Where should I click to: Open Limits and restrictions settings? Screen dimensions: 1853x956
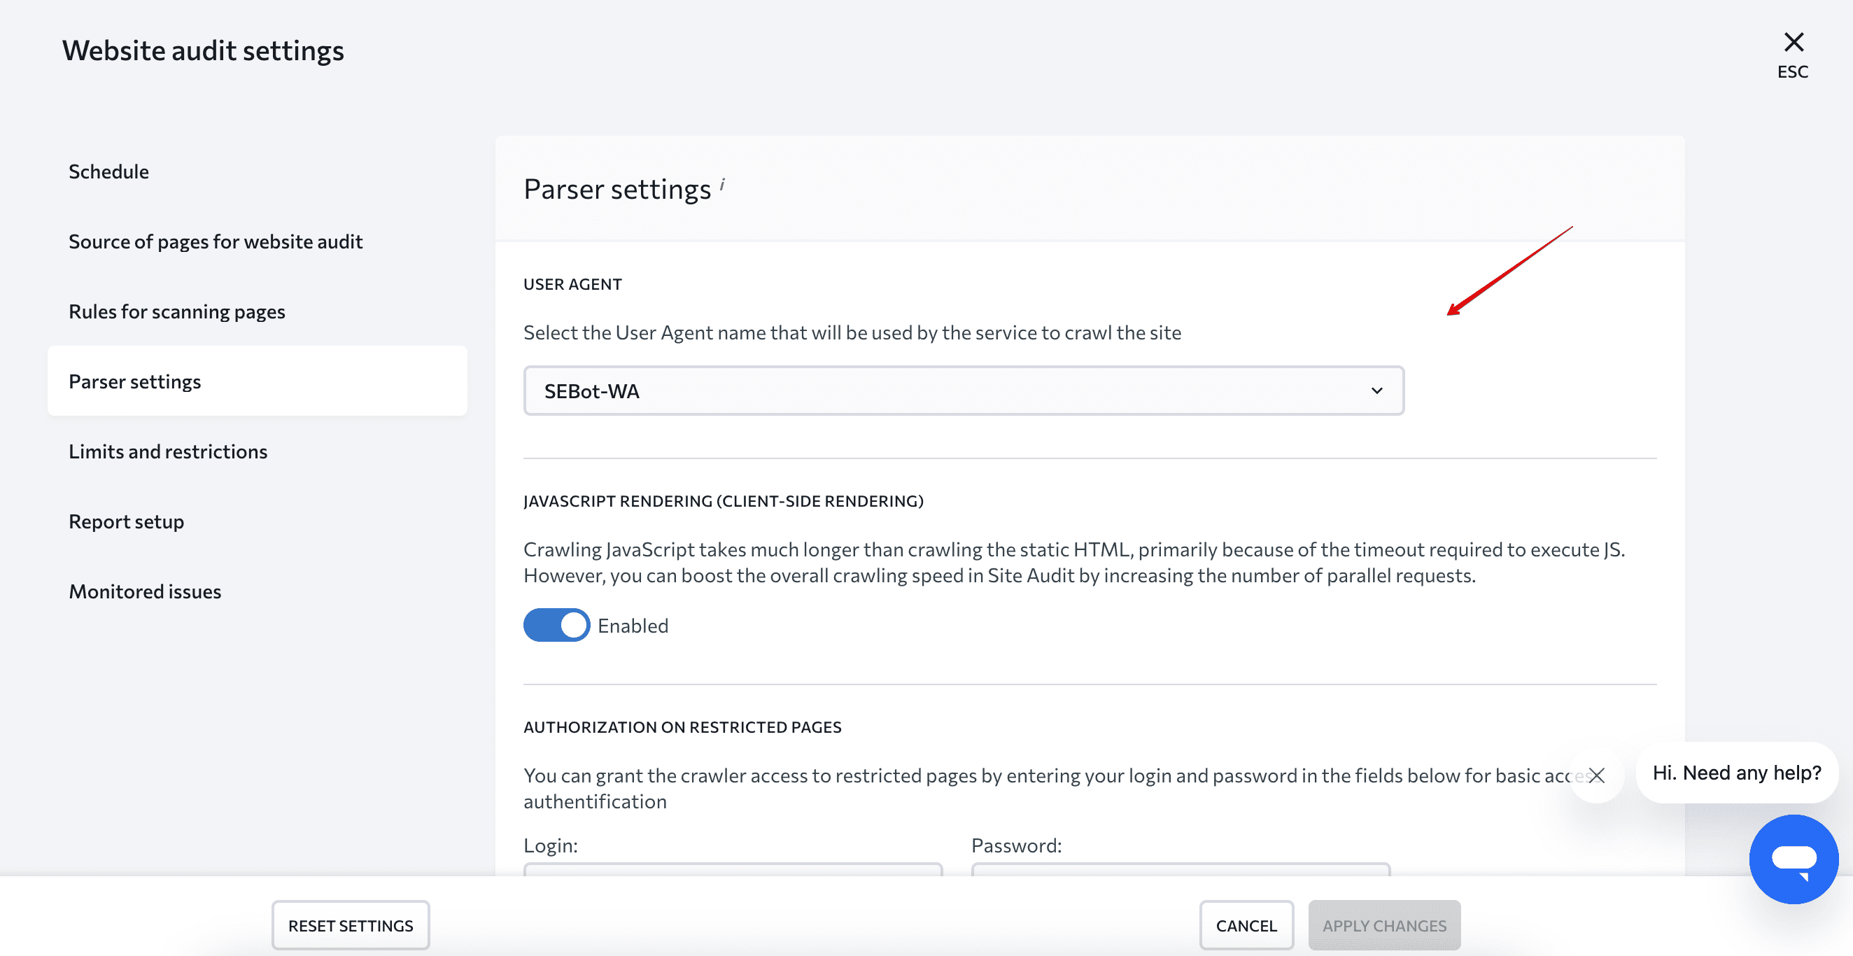click(x=168, y=450)
